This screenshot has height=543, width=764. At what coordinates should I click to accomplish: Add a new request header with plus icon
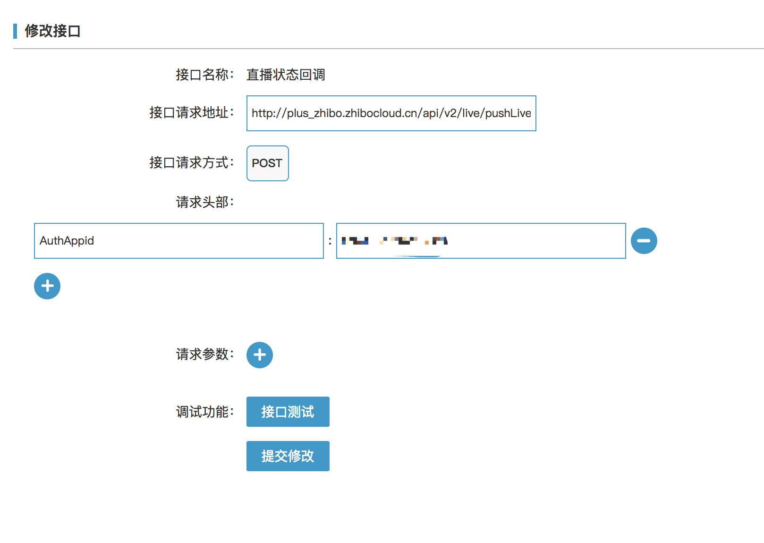(x=47, y=286)
